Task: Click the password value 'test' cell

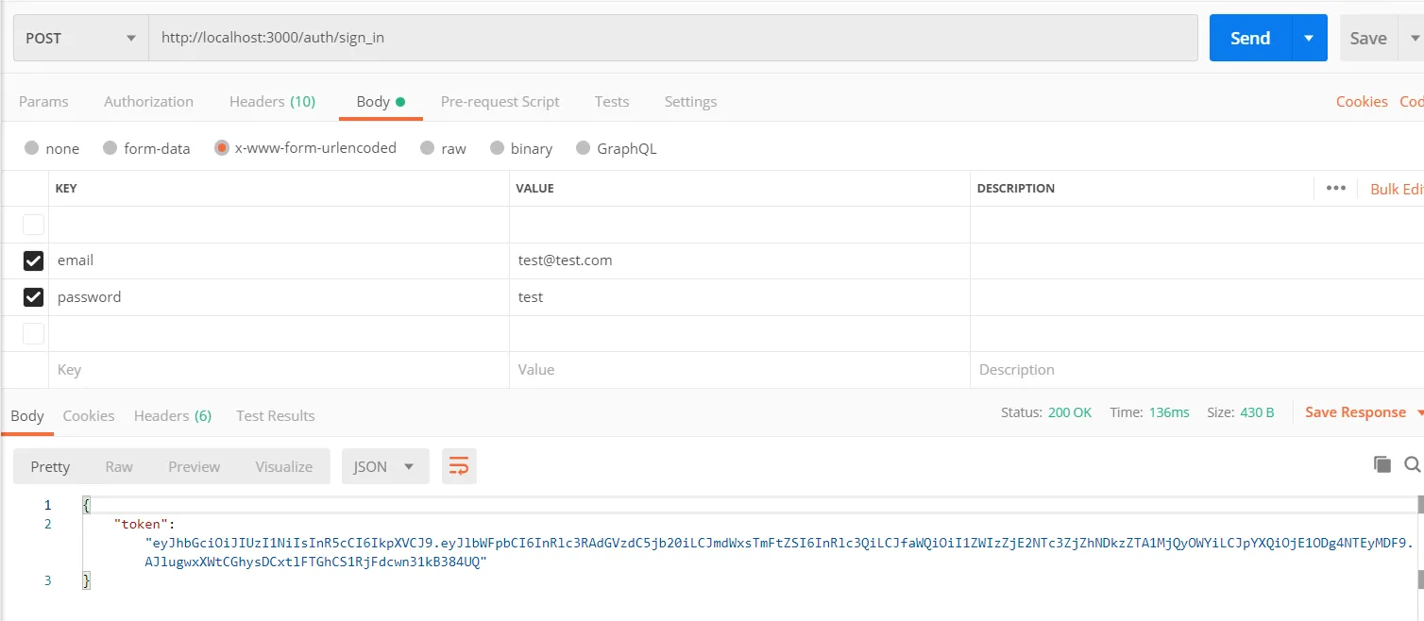Action: [x=739, y=297]
